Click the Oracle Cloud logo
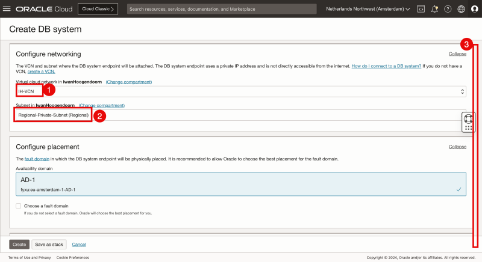 point(44,9)
